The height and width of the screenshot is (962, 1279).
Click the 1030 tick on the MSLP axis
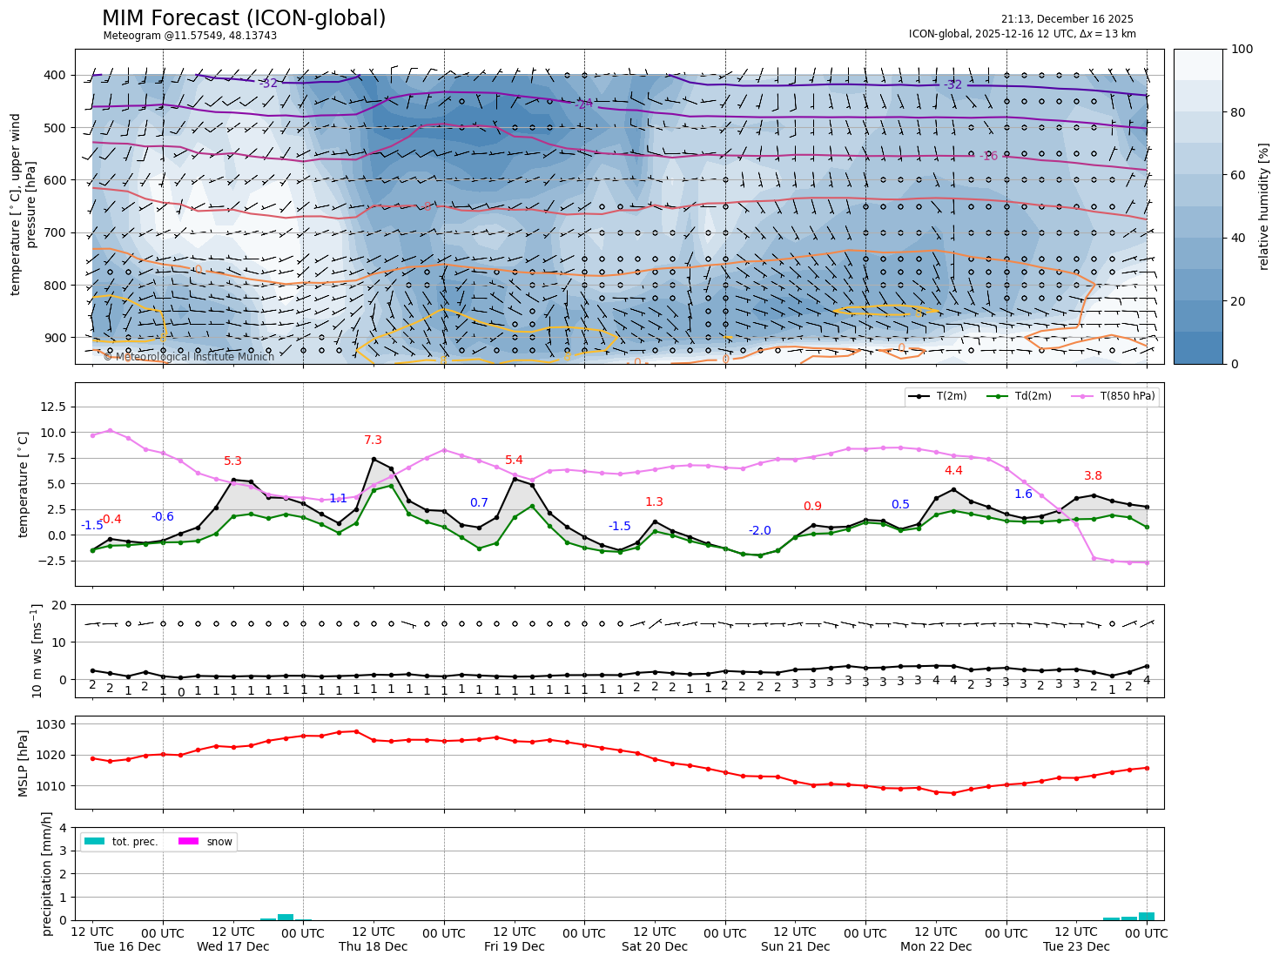[52, 724]
